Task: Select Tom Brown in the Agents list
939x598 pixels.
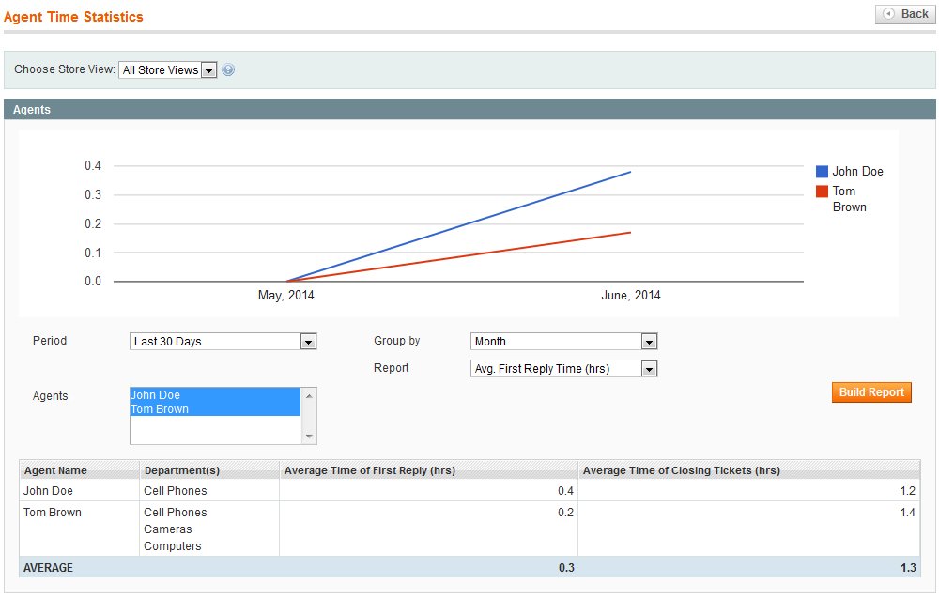Action: pyautogui.click(x=215, y=409)
